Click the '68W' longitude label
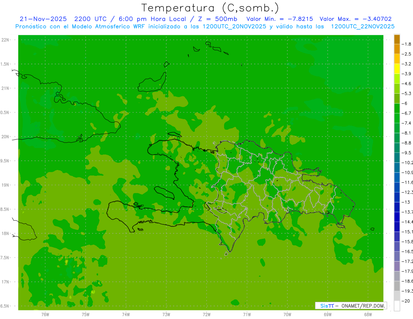Image resolution: width=413 pixels, height=319 pixels. [368, 315]
